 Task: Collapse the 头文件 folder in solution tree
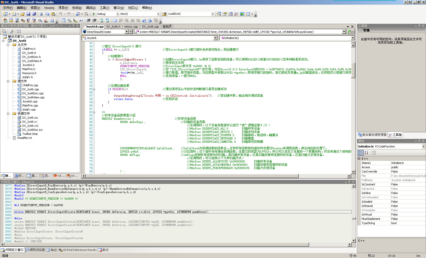[8, 45]
